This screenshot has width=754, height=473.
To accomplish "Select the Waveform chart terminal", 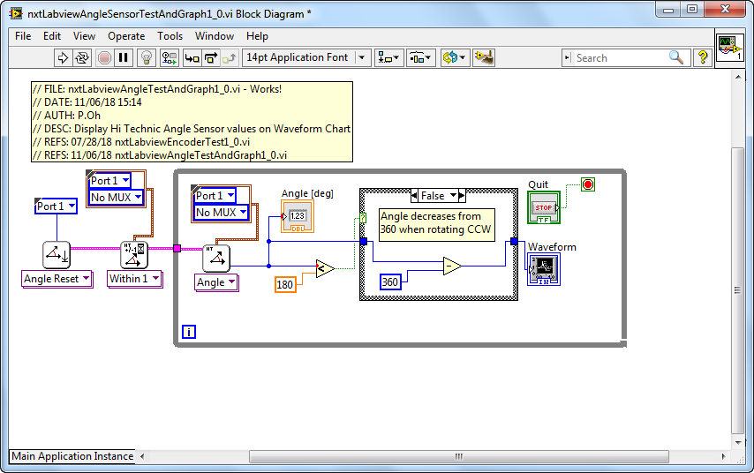I will click(544, 269).
